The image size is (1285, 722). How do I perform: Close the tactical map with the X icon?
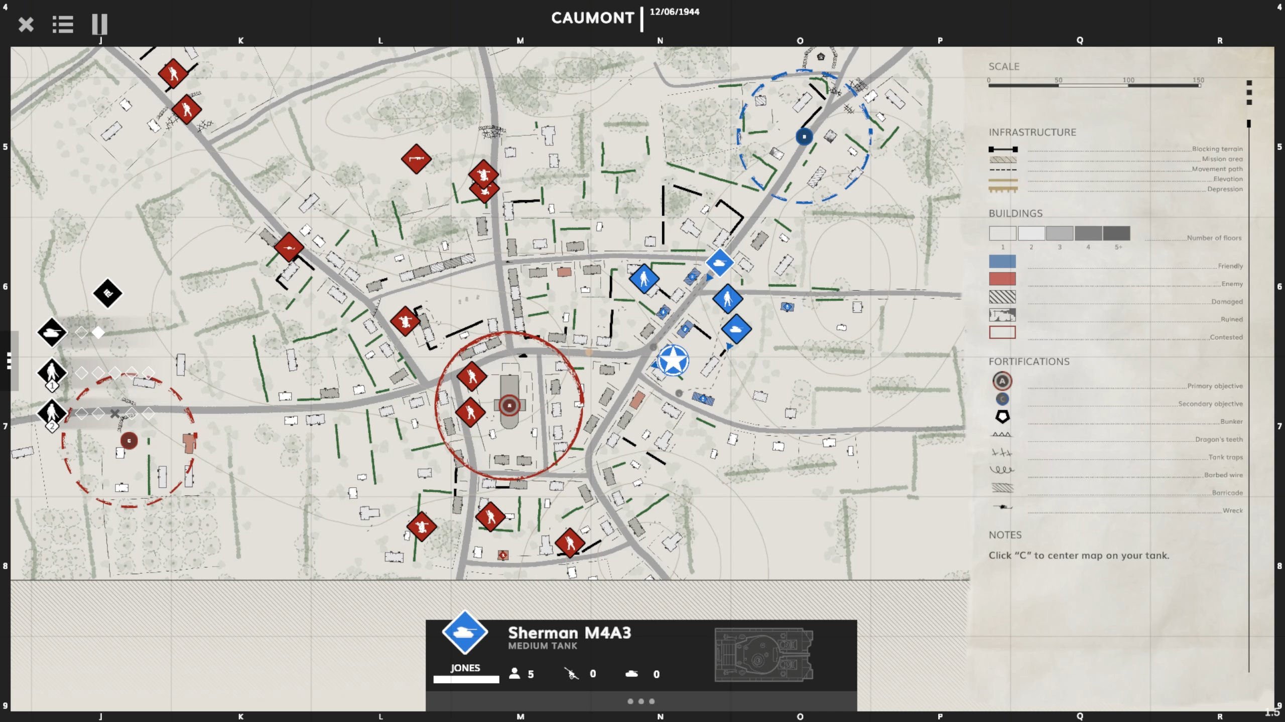click(26, 24)
